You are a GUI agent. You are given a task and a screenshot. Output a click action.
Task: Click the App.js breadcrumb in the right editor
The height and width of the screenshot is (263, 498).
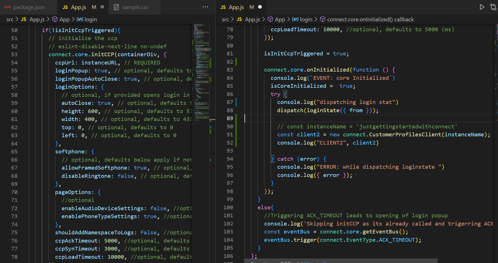tap(252, 19)
